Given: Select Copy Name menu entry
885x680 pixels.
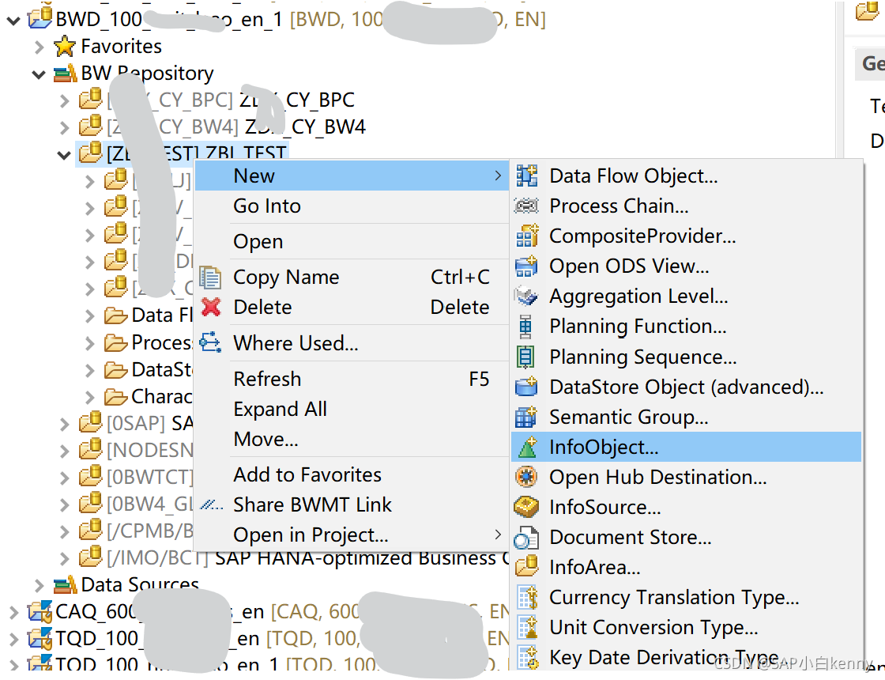Looking at the screenshot, I should click(351, 278).
